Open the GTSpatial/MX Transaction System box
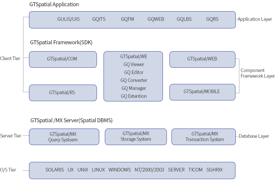The height and width of the screenshot is (189, 275). [x=204, y=137]
